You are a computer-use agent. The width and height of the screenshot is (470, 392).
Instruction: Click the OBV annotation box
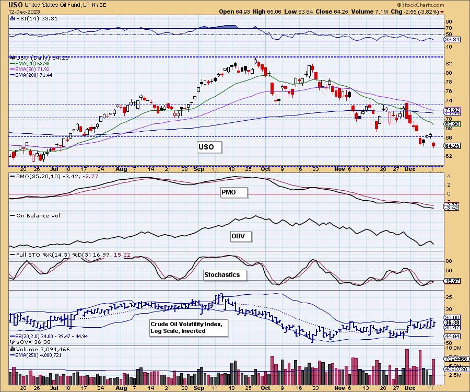pyautogui.click(x=241, y=236)
